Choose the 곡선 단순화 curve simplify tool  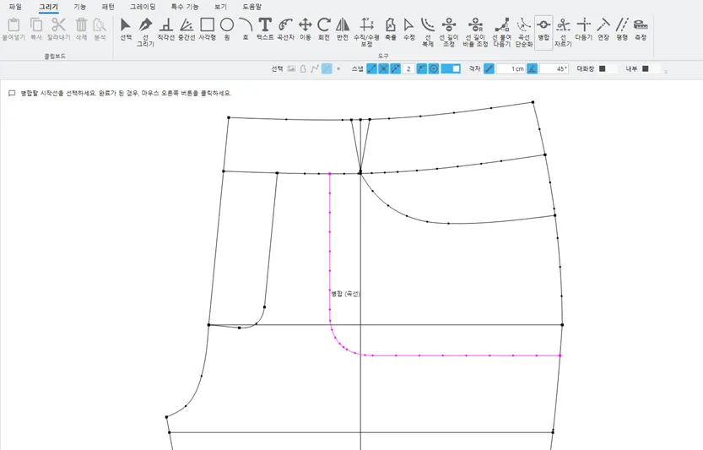point(523,32)
